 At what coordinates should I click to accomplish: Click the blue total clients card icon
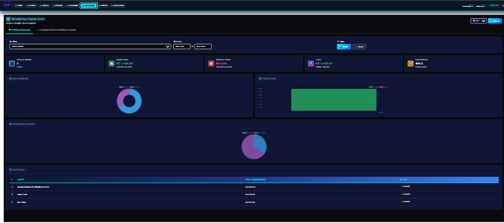pyautogui.click(x=12, y=64)
